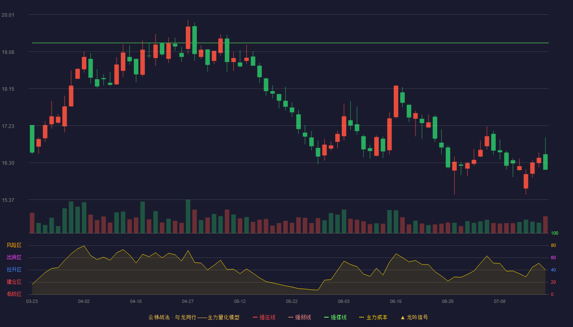Click the 05-22 date label
The width and height of the screenshot is (573, 327).
tap(292, 301)
